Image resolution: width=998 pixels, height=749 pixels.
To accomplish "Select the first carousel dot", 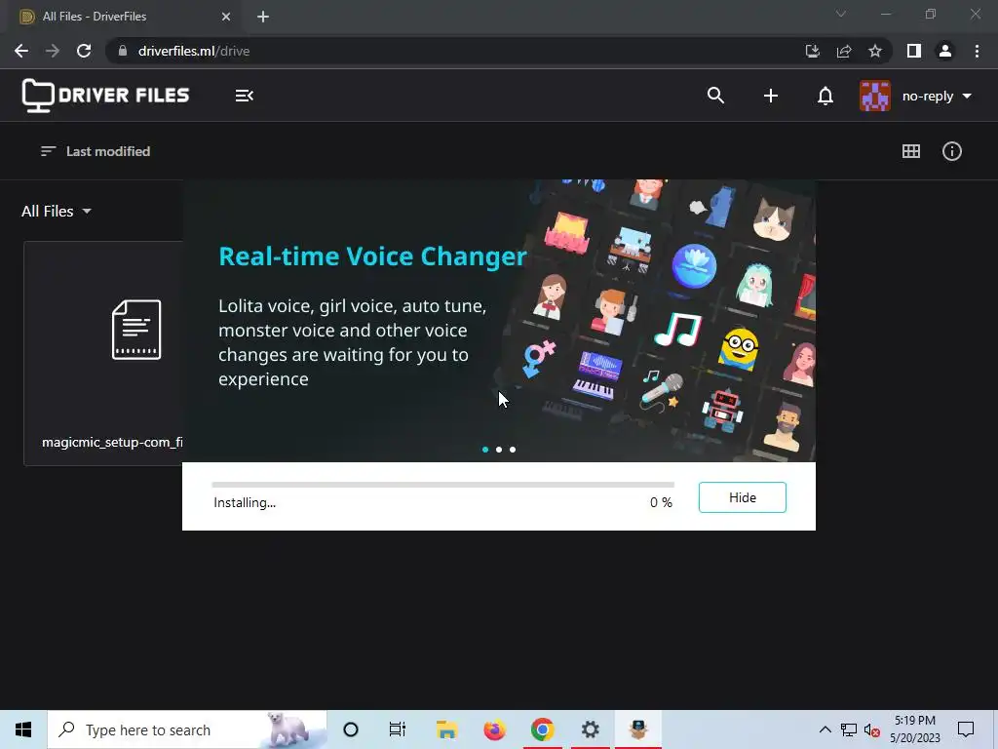I will point(485,450).
